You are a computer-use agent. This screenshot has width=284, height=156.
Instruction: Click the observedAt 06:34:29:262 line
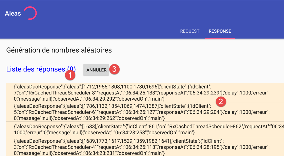(x=89, y=118)
